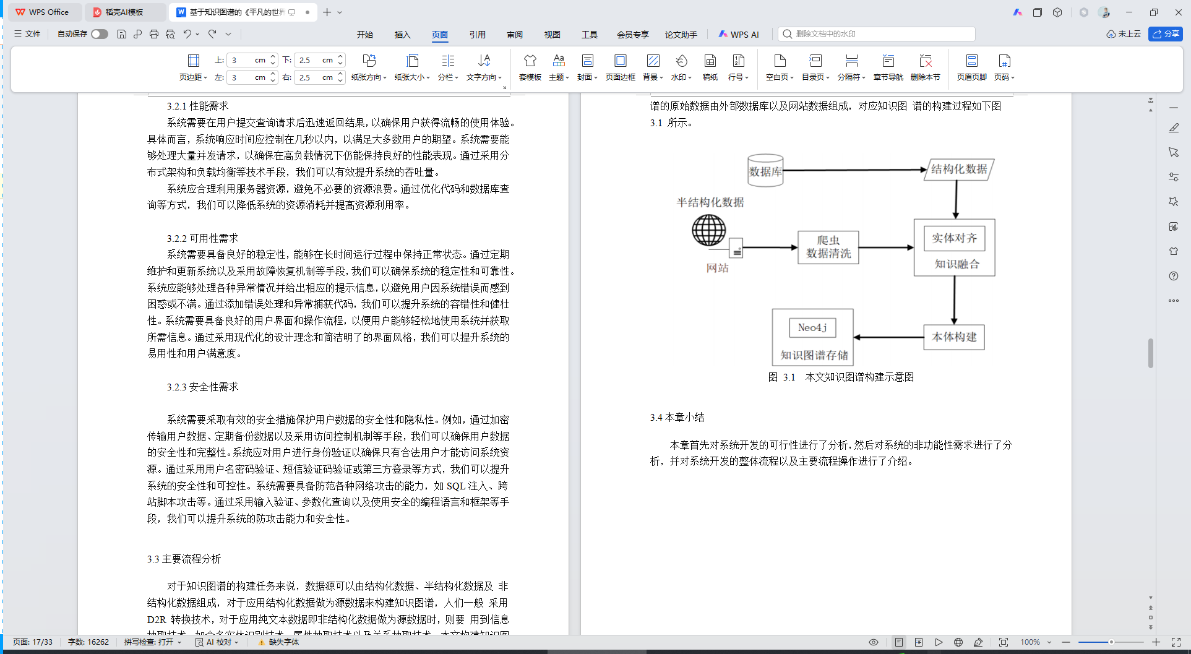Insert a 分隔符 break
1191x654 pixels.
(x=851, y=67)
